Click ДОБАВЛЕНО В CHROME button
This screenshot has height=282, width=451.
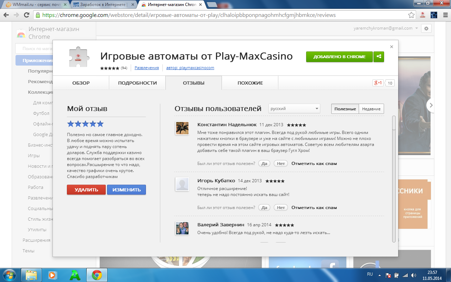[x=339, y=57]
